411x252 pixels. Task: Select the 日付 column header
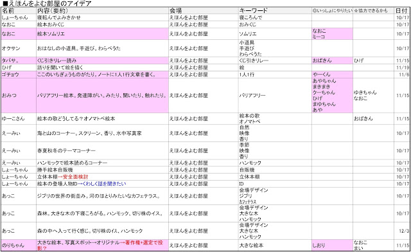(401, 11)
